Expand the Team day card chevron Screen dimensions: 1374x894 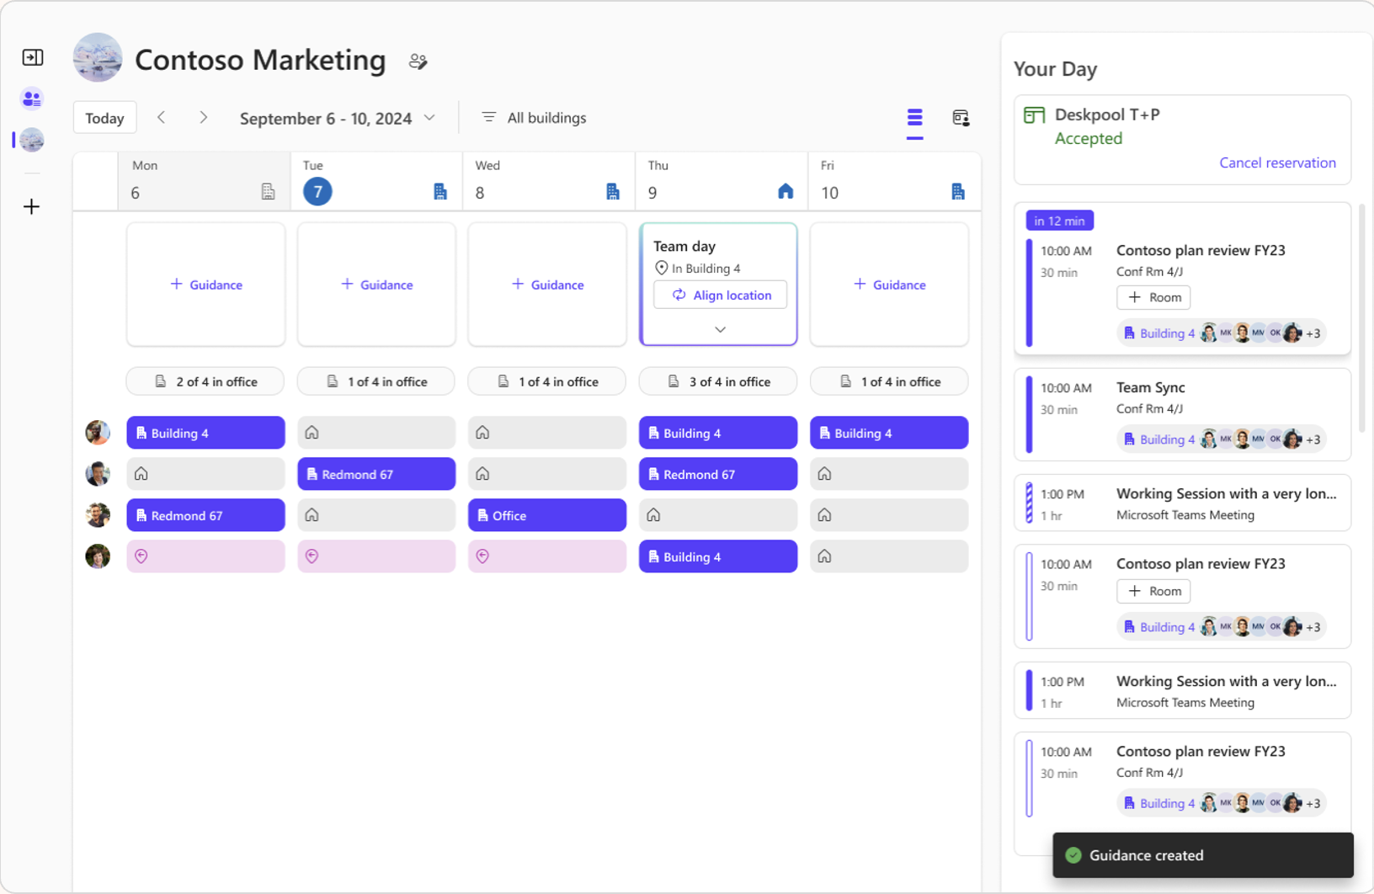coord(720,330)
